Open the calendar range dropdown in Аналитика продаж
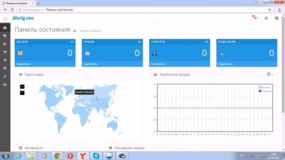 [270, 74]
